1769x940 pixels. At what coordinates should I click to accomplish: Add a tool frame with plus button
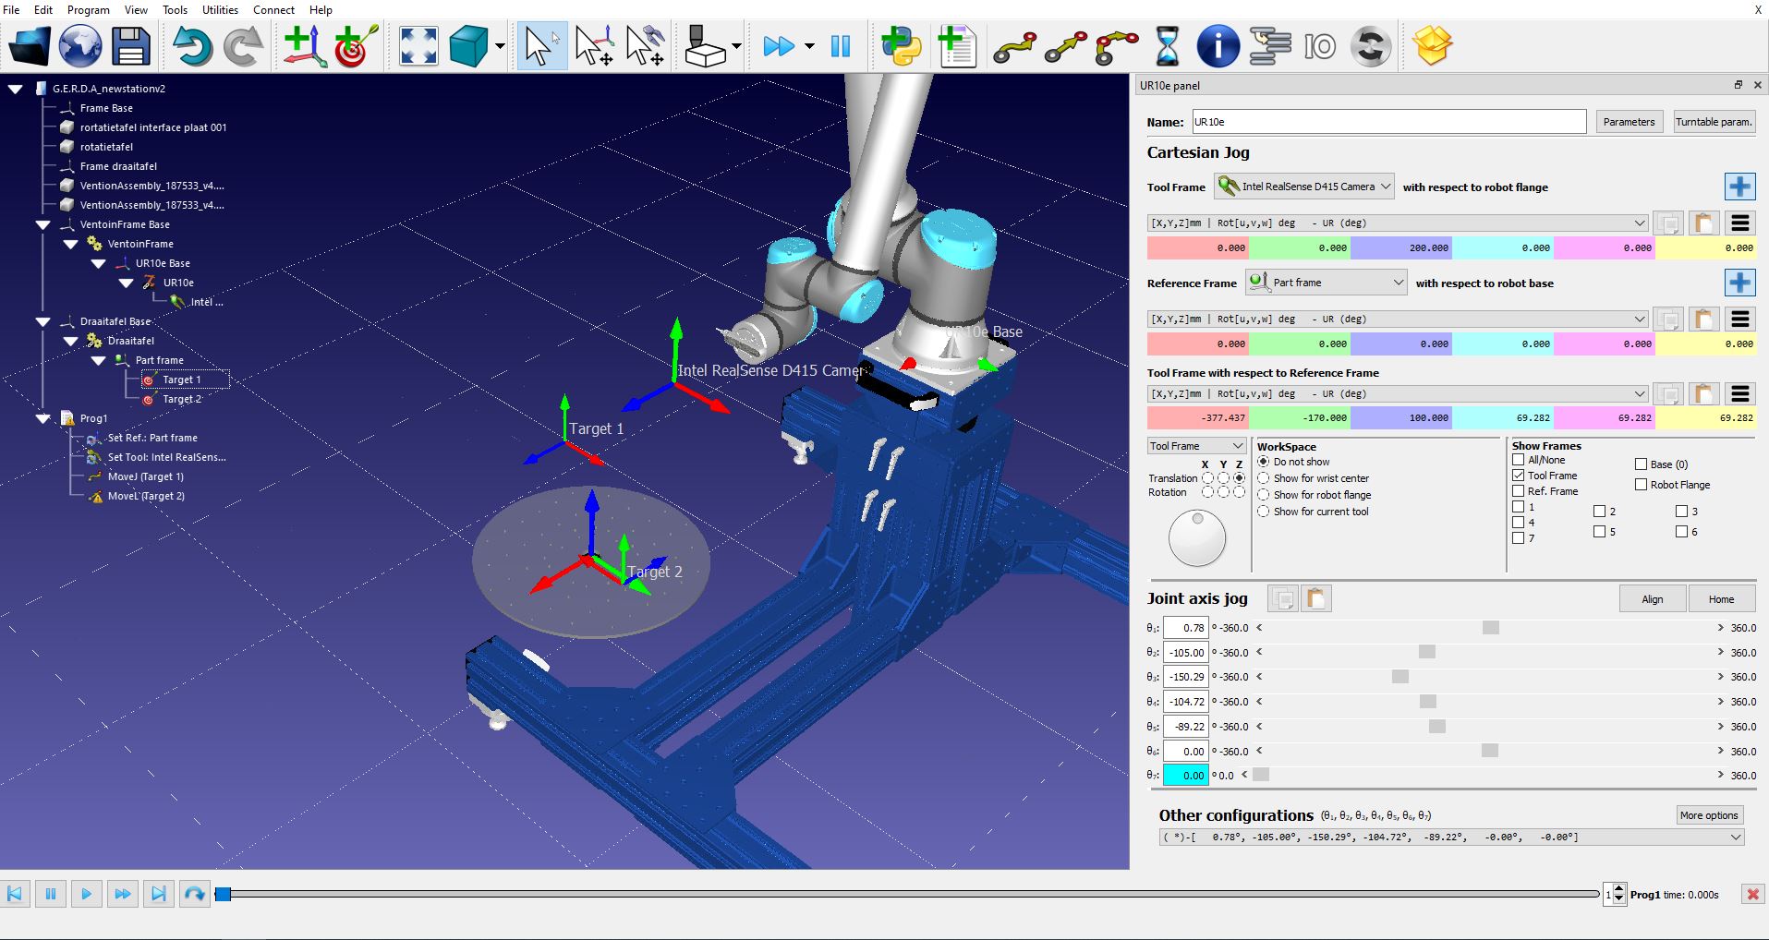[x=1740, y=187]
